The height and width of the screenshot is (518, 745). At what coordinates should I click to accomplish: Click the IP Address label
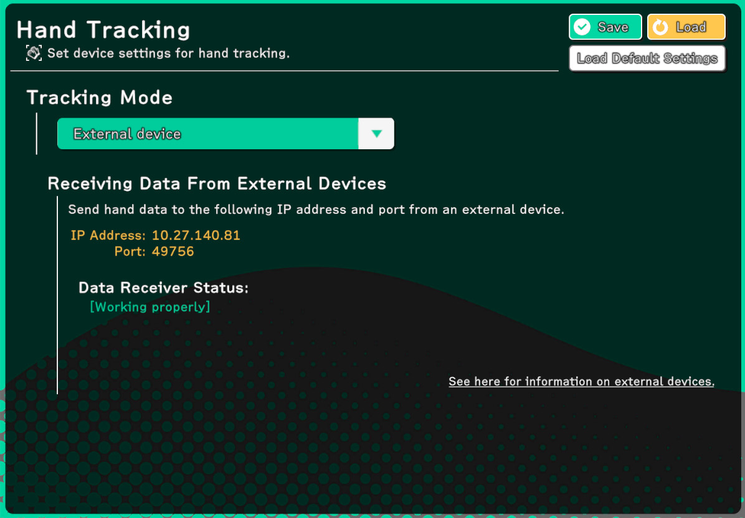[x=108, y=235]
